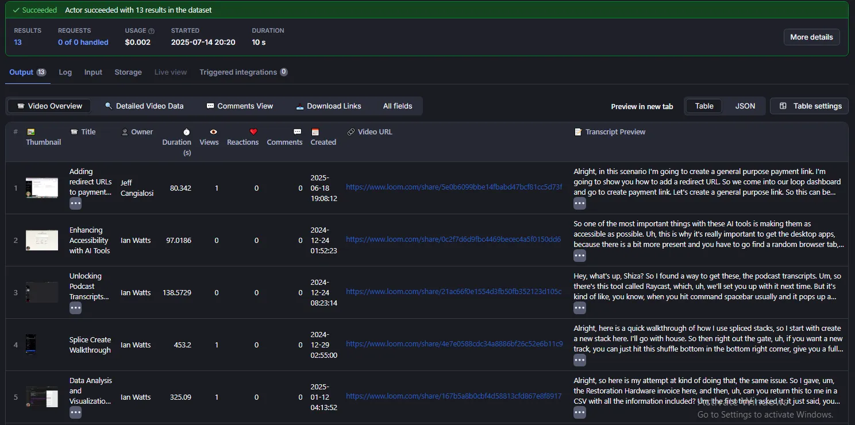Switch to the Storage tab
855x425 pixels.
pos(128,72)
